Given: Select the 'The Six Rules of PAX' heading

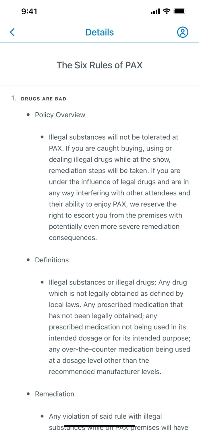Looking at the screenshot, I should pyautogui.click(x=99, y=65).
